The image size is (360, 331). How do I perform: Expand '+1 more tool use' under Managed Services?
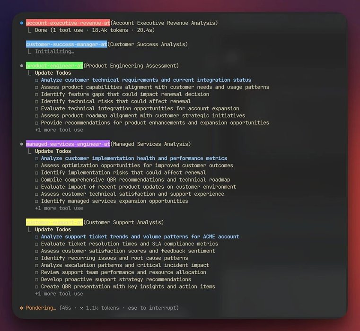(59, 208)
